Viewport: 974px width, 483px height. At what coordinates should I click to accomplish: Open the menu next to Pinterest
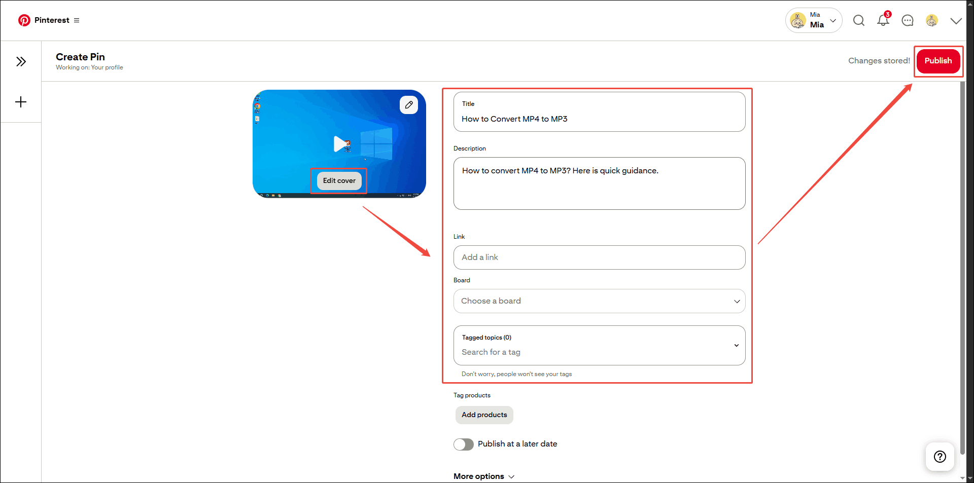click(x=77, y=20)
